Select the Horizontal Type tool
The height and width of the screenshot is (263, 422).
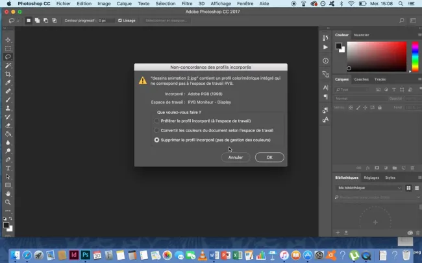pos(8,168)
